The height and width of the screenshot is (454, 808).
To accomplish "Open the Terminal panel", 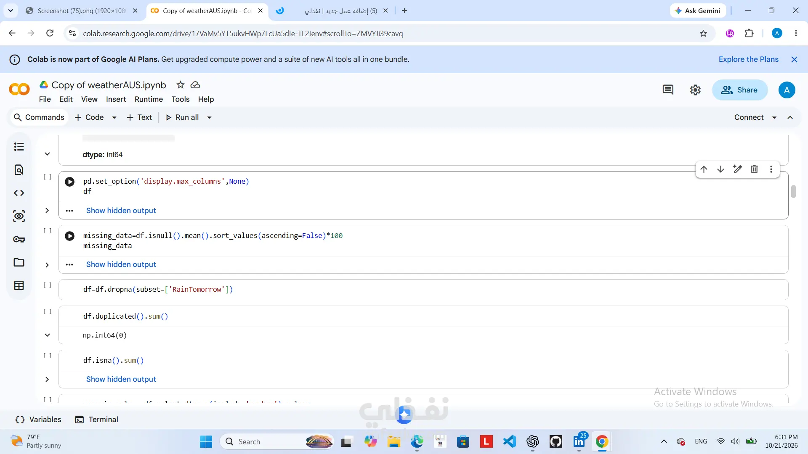I will [96, 420].
